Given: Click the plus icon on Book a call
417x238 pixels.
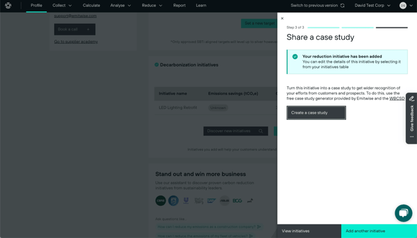Looking at the screenshot, I should [88, 29].
